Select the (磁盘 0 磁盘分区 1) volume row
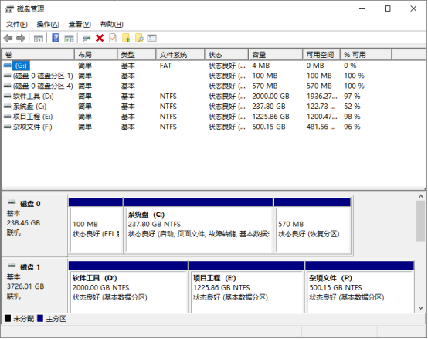The height and width of the screenshot is (339, 428). tap(196, 76)
